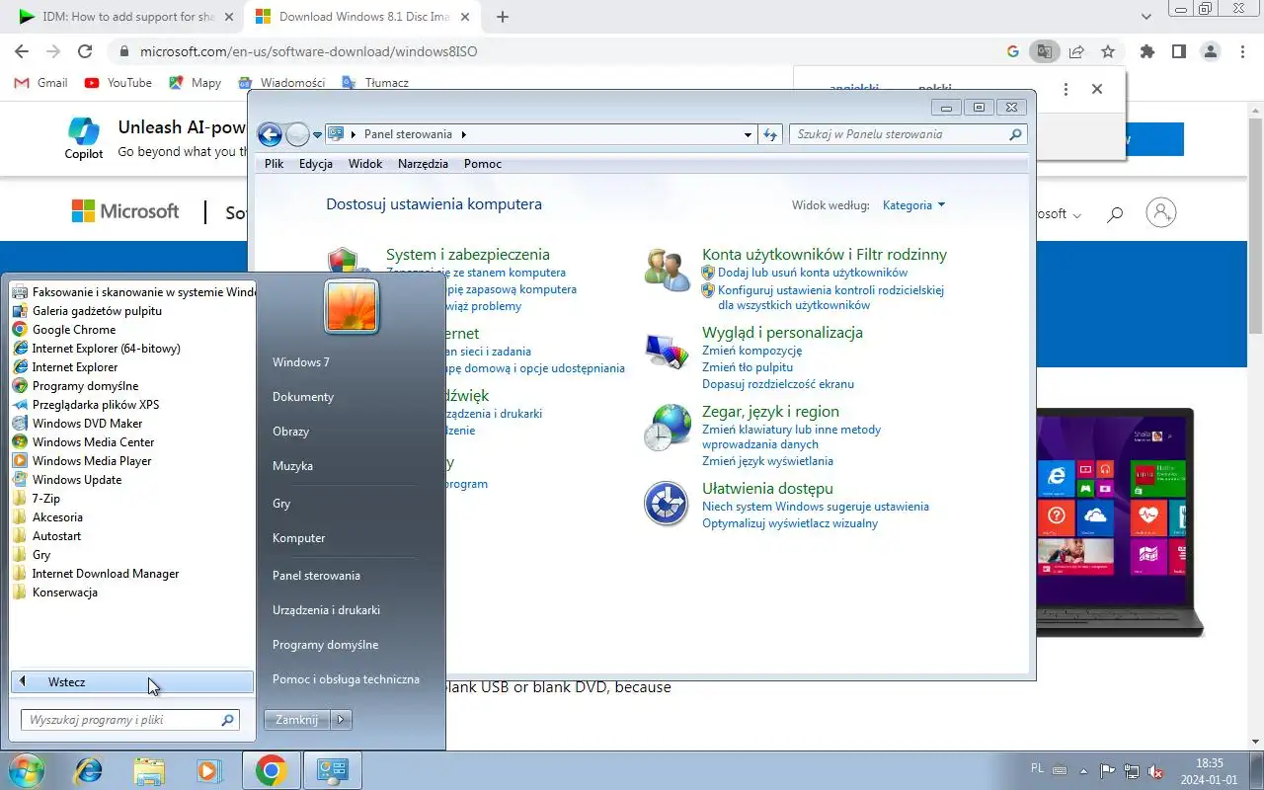Screen dimensions: 1264x790
Task: Switch to the IDM tab in Chrome
Action: point(125,17)
